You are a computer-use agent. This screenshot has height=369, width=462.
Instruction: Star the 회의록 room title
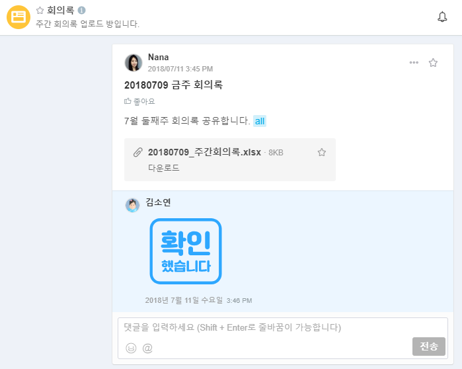40,11
